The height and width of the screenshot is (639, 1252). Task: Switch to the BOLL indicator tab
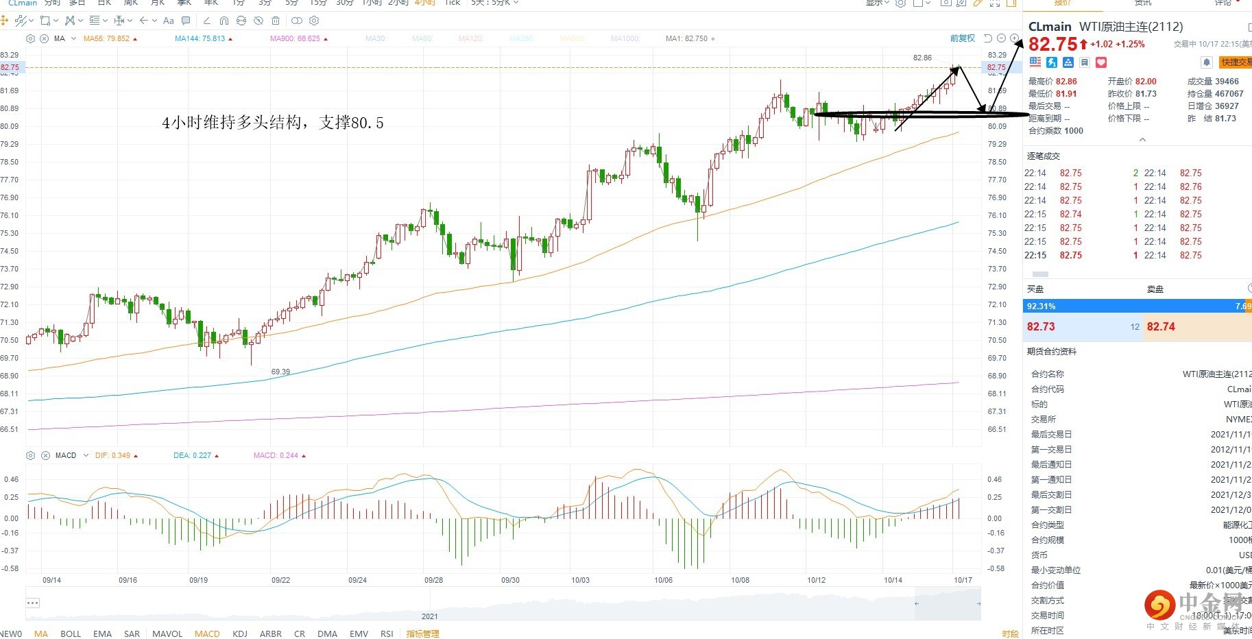71,634
